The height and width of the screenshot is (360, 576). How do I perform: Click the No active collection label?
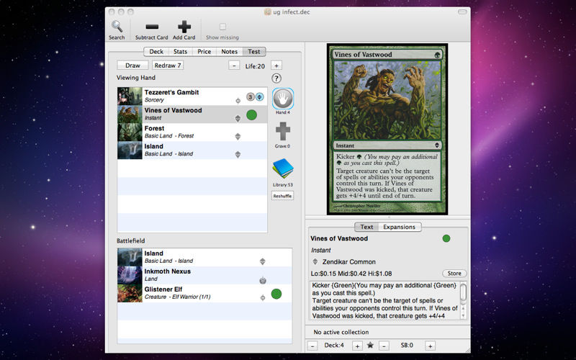coord(341,332)
